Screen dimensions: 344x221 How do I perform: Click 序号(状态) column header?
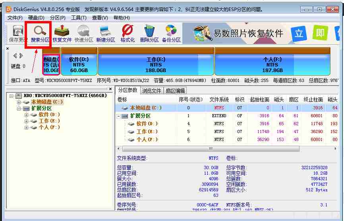point(190,100)
